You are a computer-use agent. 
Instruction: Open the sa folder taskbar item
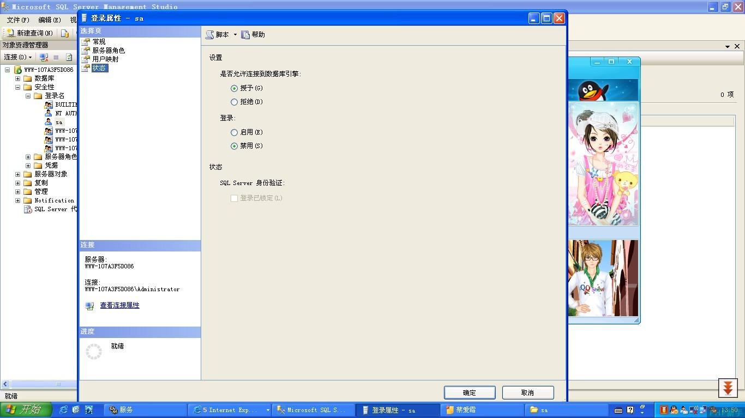click(567, 410)
